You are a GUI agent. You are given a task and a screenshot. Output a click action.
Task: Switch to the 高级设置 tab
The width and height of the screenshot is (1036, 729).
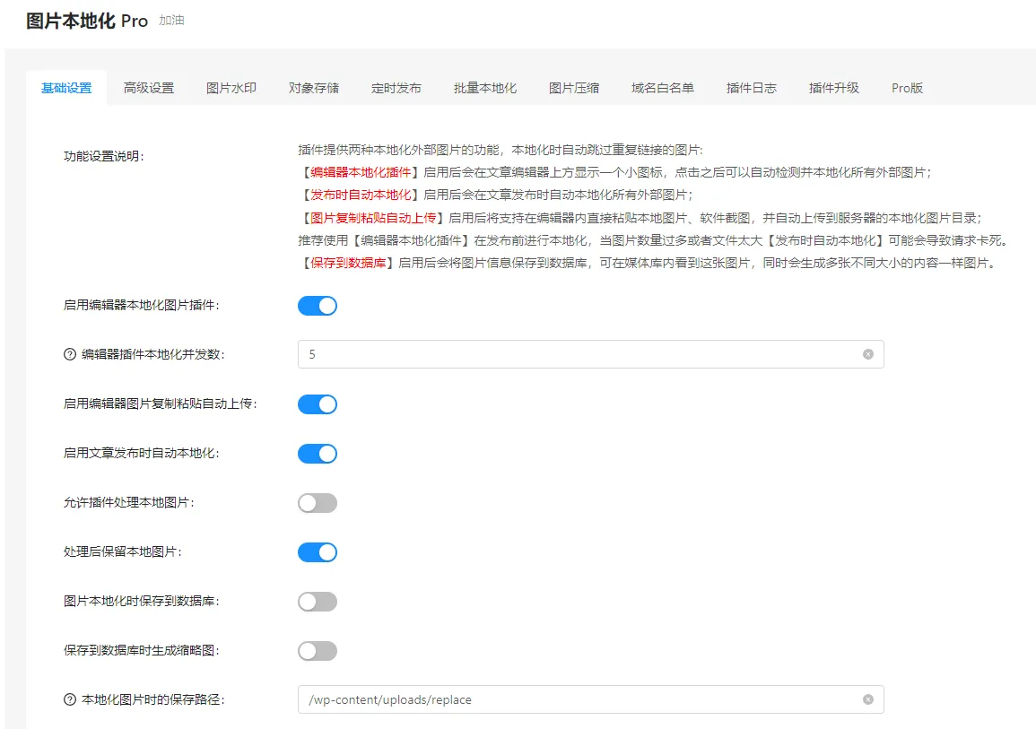pos(149,88)
